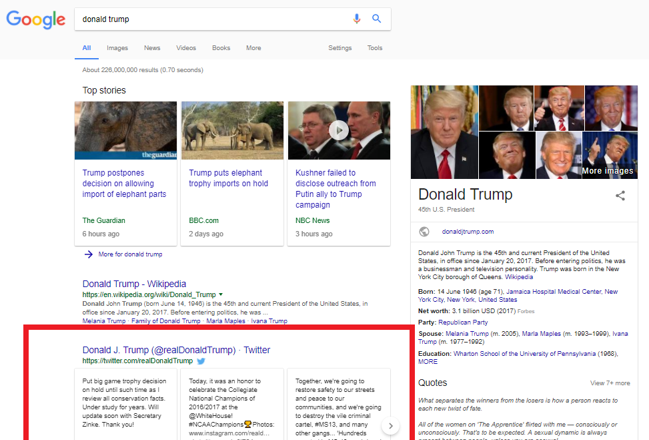The height and width of the screenshot is (440, 649).
Task: Open Donald Trump - Wikipedia result
Action: tap(134, 284)
